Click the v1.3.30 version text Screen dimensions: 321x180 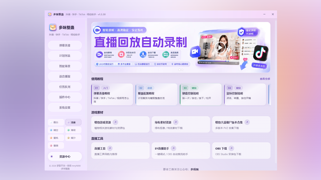click(x=102, y=14)
